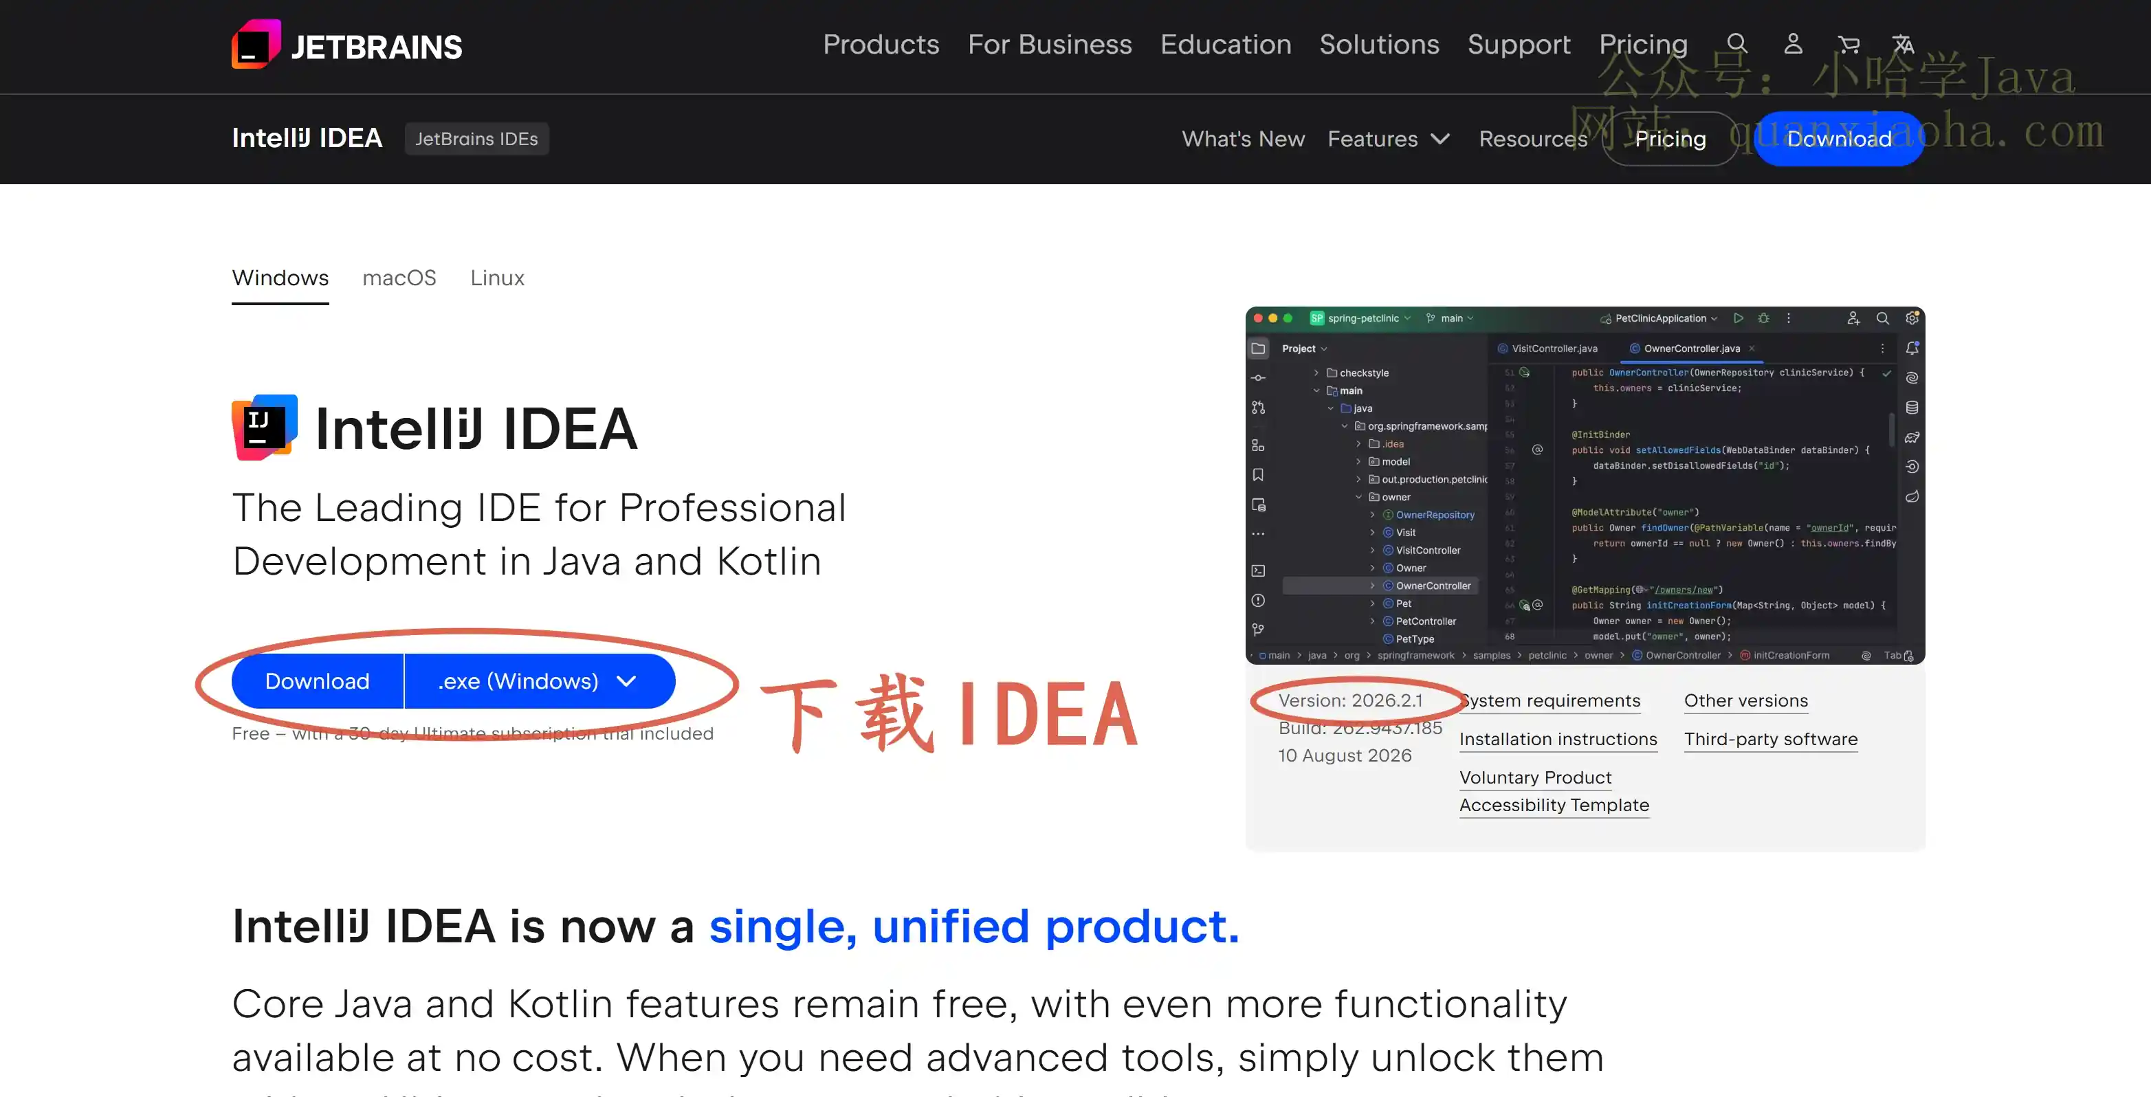Image resolution: width=2151 pixels, height=1097 pixels.
Task: Open the shopping cart icon
Action: pos(1849,43)
